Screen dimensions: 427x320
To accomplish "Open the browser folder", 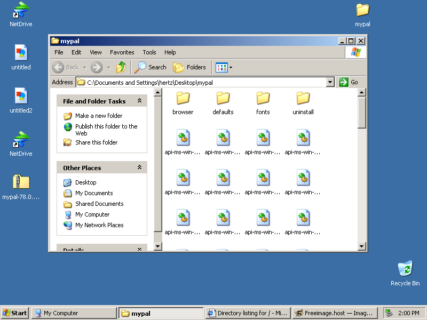I will (183, 103).
